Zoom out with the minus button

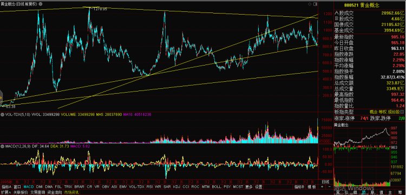329,187
